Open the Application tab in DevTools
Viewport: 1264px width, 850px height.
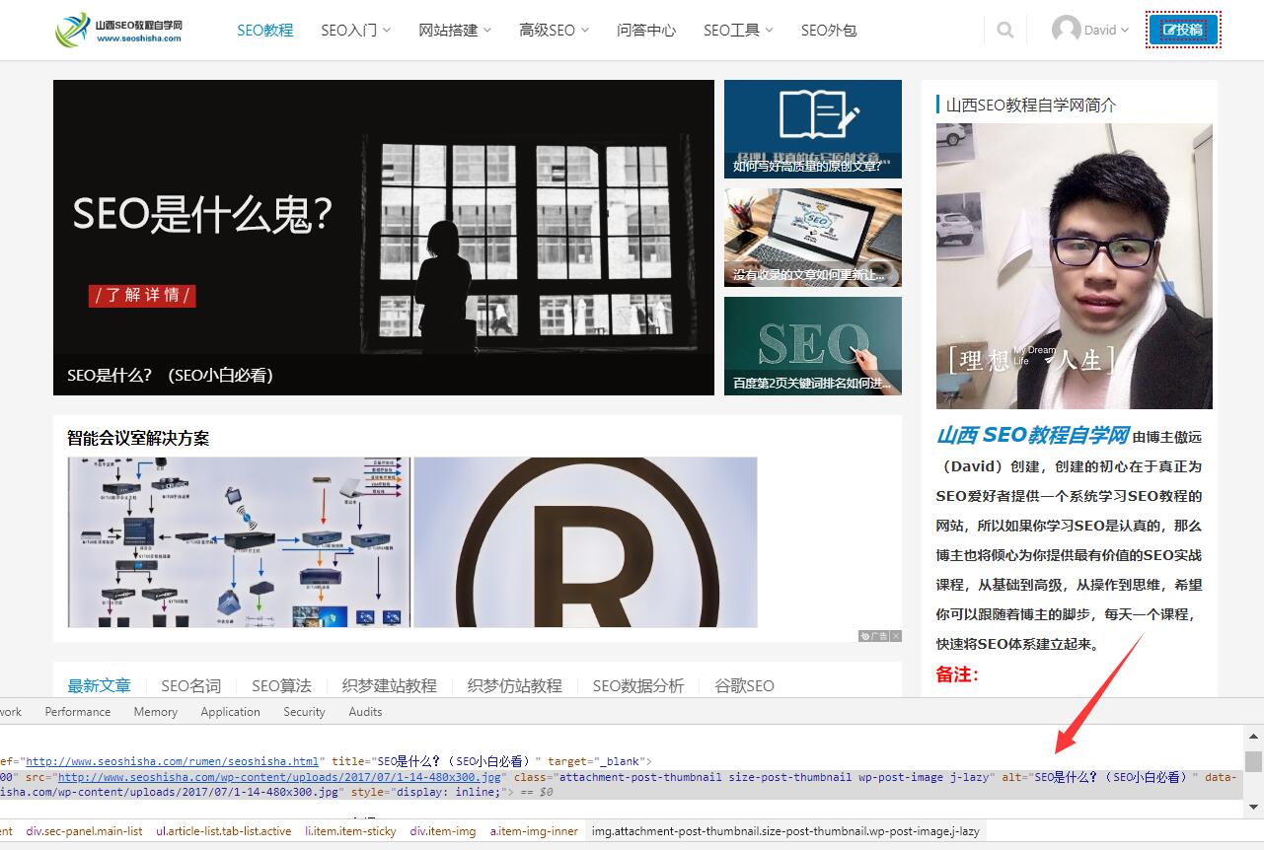tap(230, 711)
